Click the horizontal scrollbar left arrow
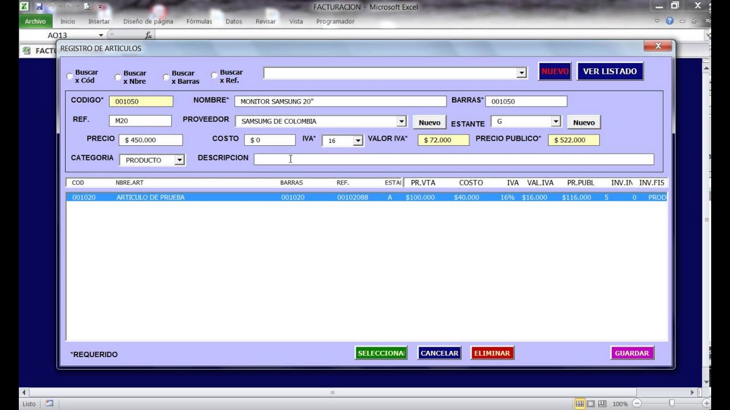 [24, 392]
